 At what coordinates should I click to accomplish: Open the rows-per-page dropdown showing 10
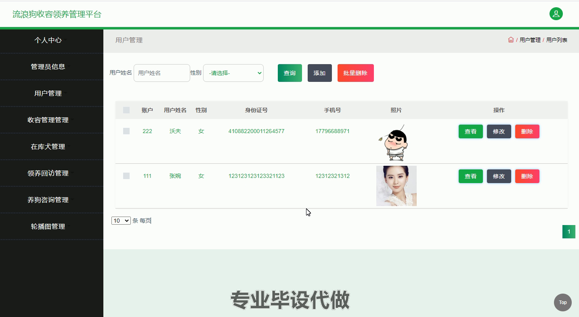[121, 221]
